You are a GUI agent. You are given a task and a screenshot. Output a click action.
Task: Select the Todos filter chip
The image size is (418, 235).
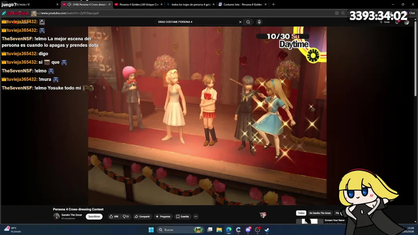pos(301,213)
